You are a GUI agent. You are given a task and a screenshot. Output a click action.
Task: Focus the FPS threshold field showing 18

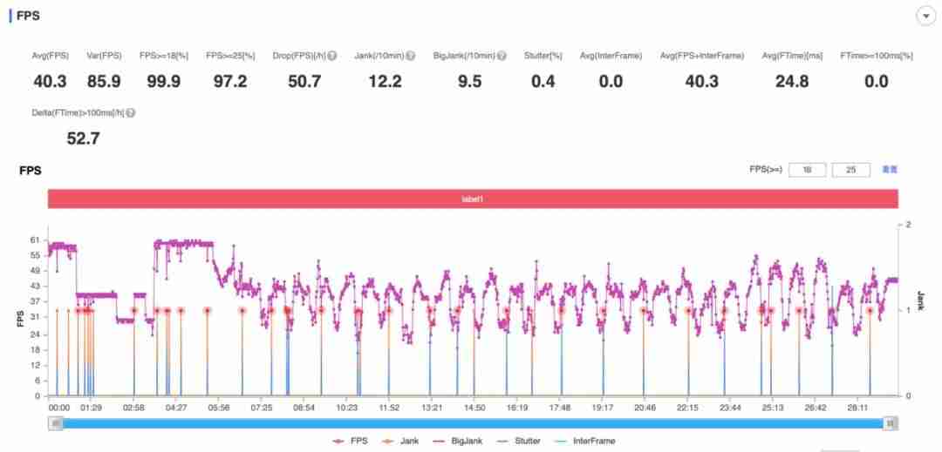point(808,170)
